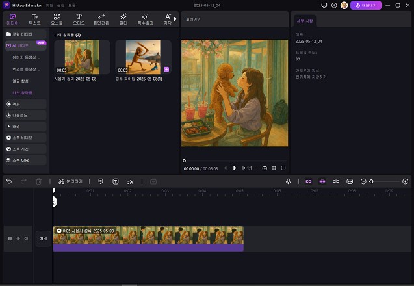
Task: Open the 필터 (Filter) tool
Action: point(123,18)
